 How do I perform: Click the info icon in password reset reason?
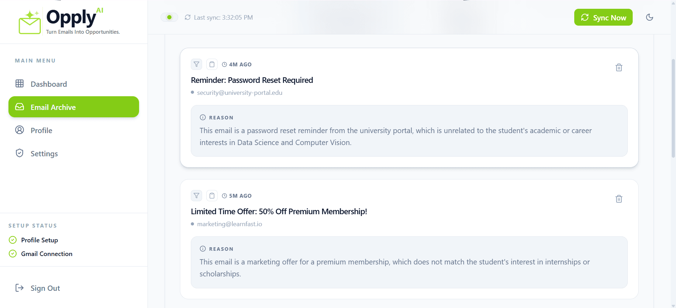click(x=203, y=117)
